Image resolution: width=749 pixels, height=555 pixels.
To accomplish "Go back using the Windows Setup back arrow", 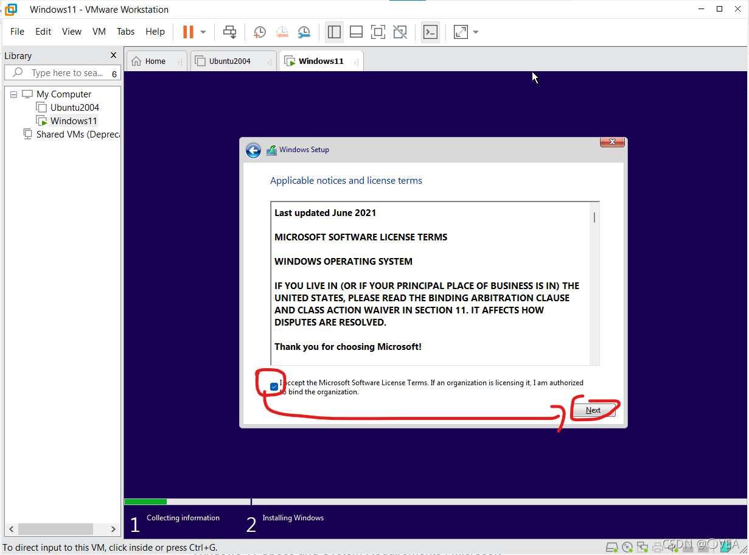I will click(x=253, y=150).
